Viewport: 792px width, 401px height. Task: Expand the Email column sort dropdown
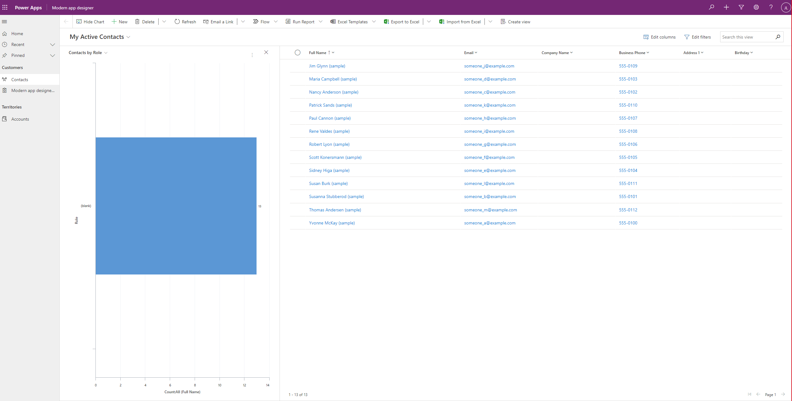[x=475, y=53]
